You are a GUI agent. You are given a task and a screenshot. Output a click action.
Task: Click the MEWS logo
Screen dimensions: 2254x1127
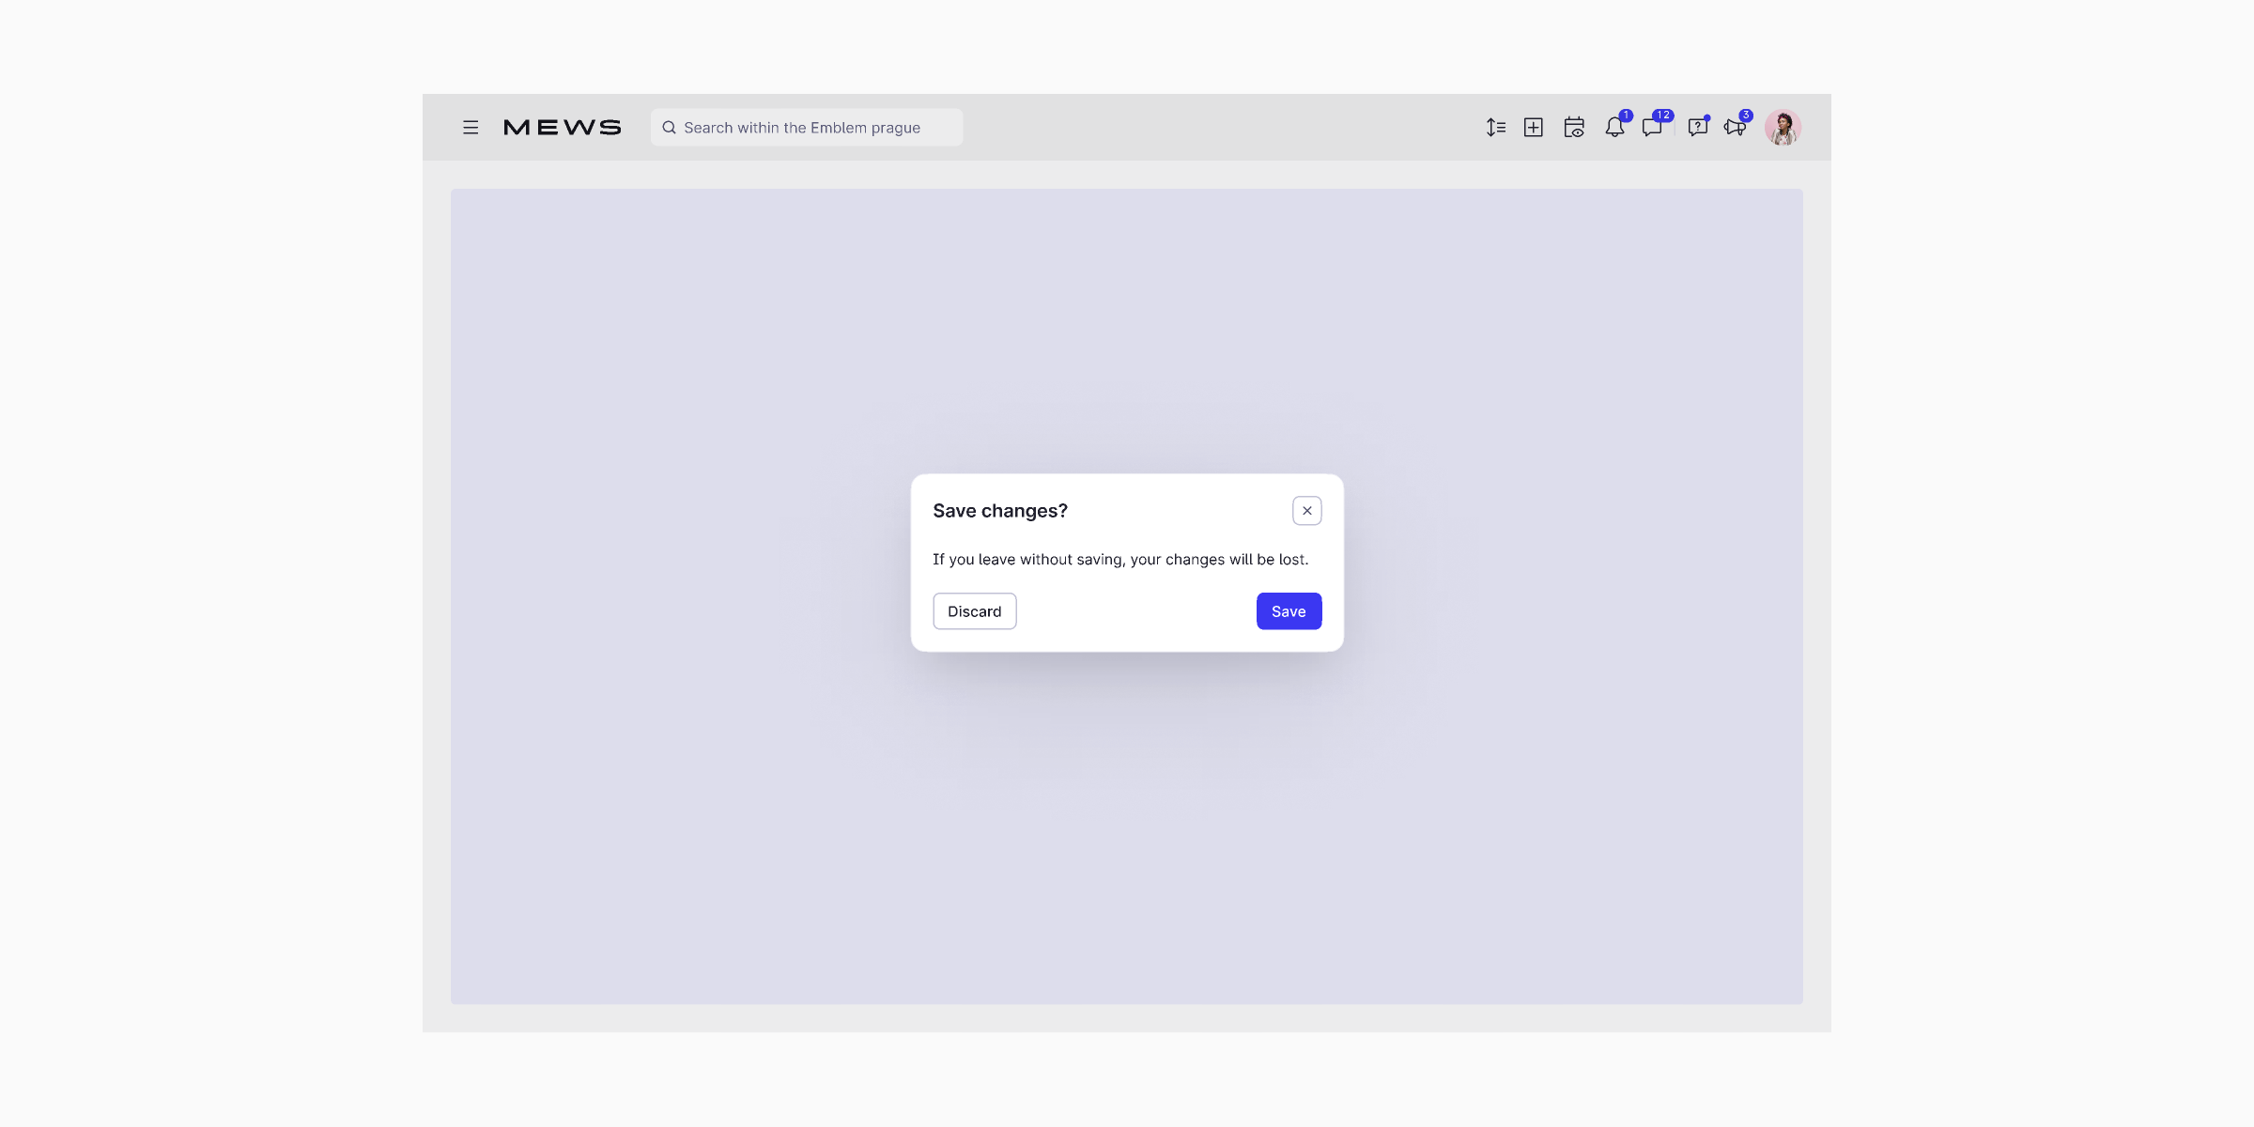[x=562, y=127]
